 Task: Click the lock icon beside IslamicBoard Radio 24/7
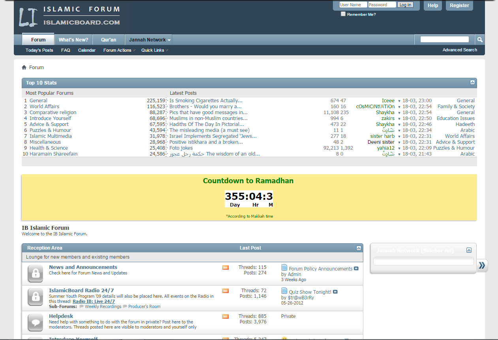[36, 297]
